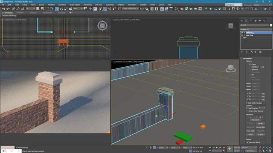Collapse the Parameters rollout
This screenshot has height=153, width=273.
(247, 59)
